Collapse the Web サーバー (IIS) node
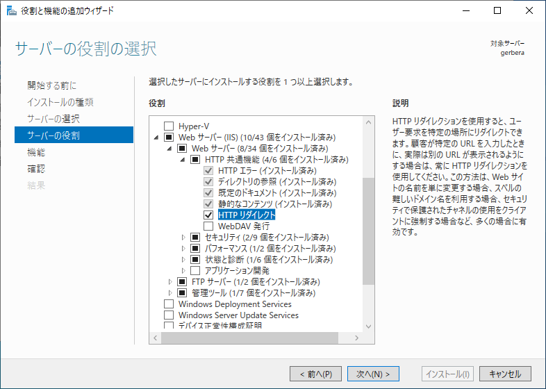This screenshot has width=546, height=389. tap(156, 138)
